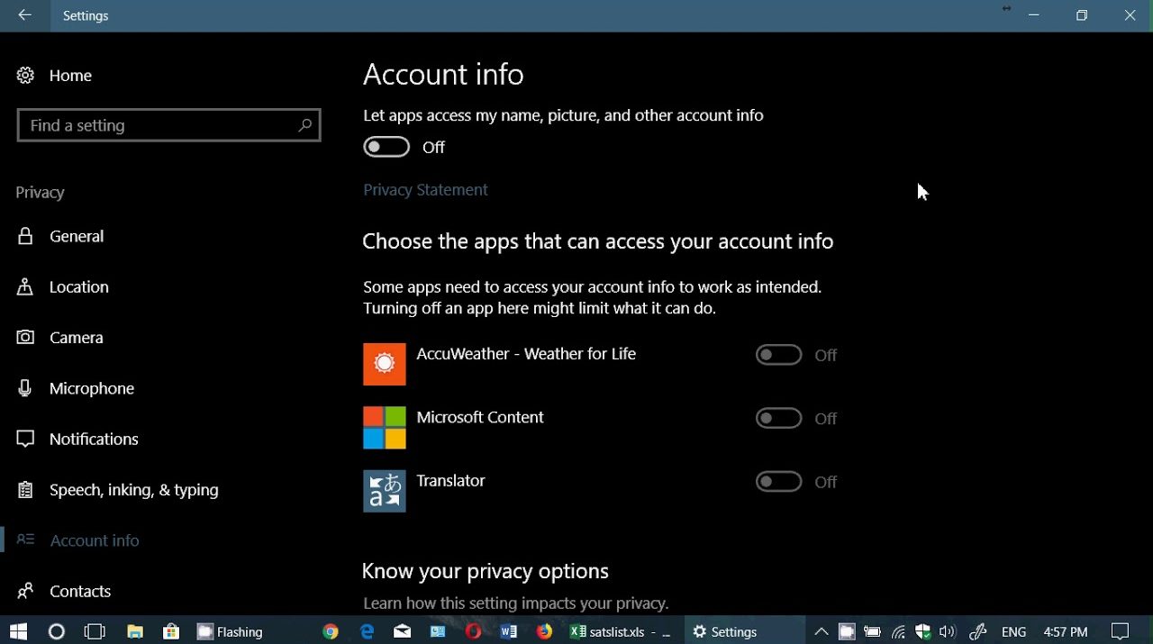The width and height of the screenshot is (1153, 644).
Task: Click the Home gear icon
Action: point(25,76)
